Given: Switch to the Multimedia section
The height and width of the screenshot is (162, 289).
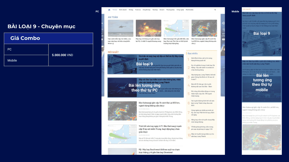Looking at the screenshot, I should point(190,10).
